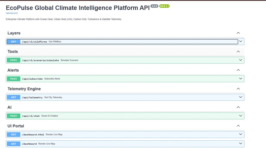Viewport: 266px width, 148px height.
Task: Expand the /api/v1/wildfires endpoint arrow
Action: pyautogui.click(x=241, y=41)
